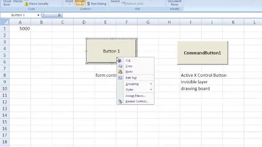Click the 'Active X Control Button' cell text
The width and height of the screenshot is (262, 147).
tap(204, 75)
